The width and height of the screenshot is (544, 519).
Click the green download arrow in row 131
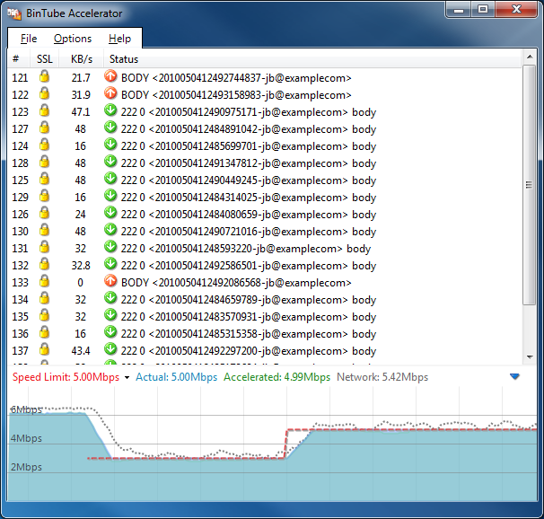coord(110,247)
